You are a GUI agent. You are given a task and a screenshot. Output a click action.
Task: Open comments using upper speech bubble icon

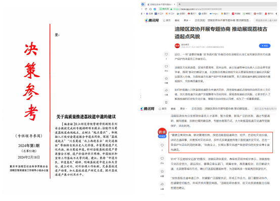[166, 66]
